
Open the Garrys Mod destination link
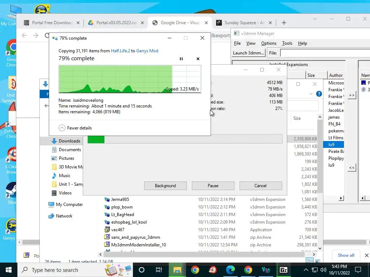pos(147,50)
